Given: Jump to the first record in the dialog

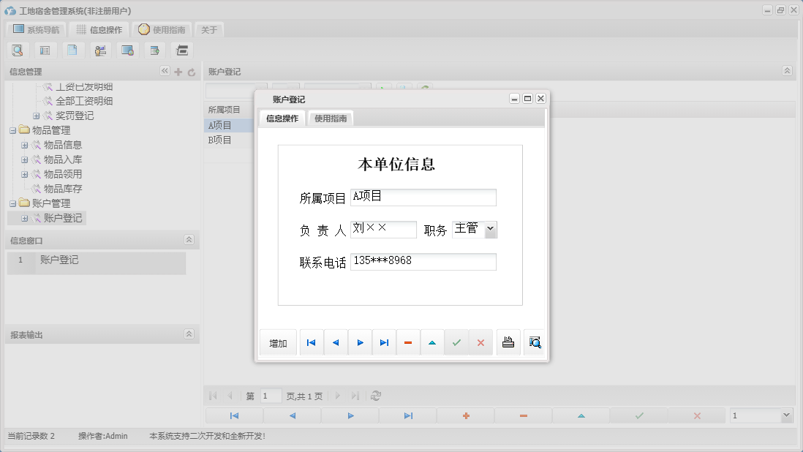Looking at the screenshot, I should point(311,342).
